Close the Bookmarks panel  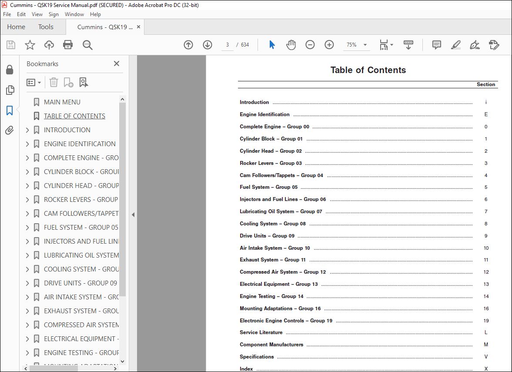[117, 64]
